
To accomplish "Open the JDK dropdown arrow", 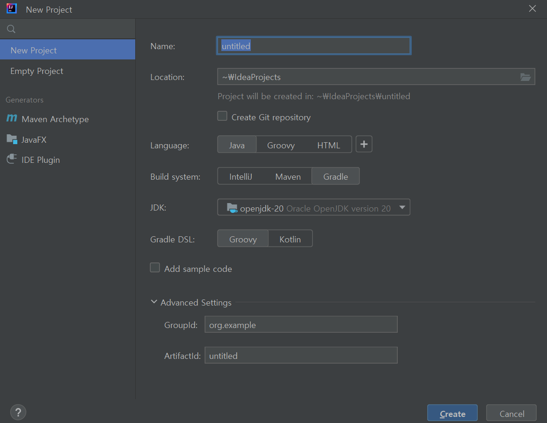I will (402, 207).
